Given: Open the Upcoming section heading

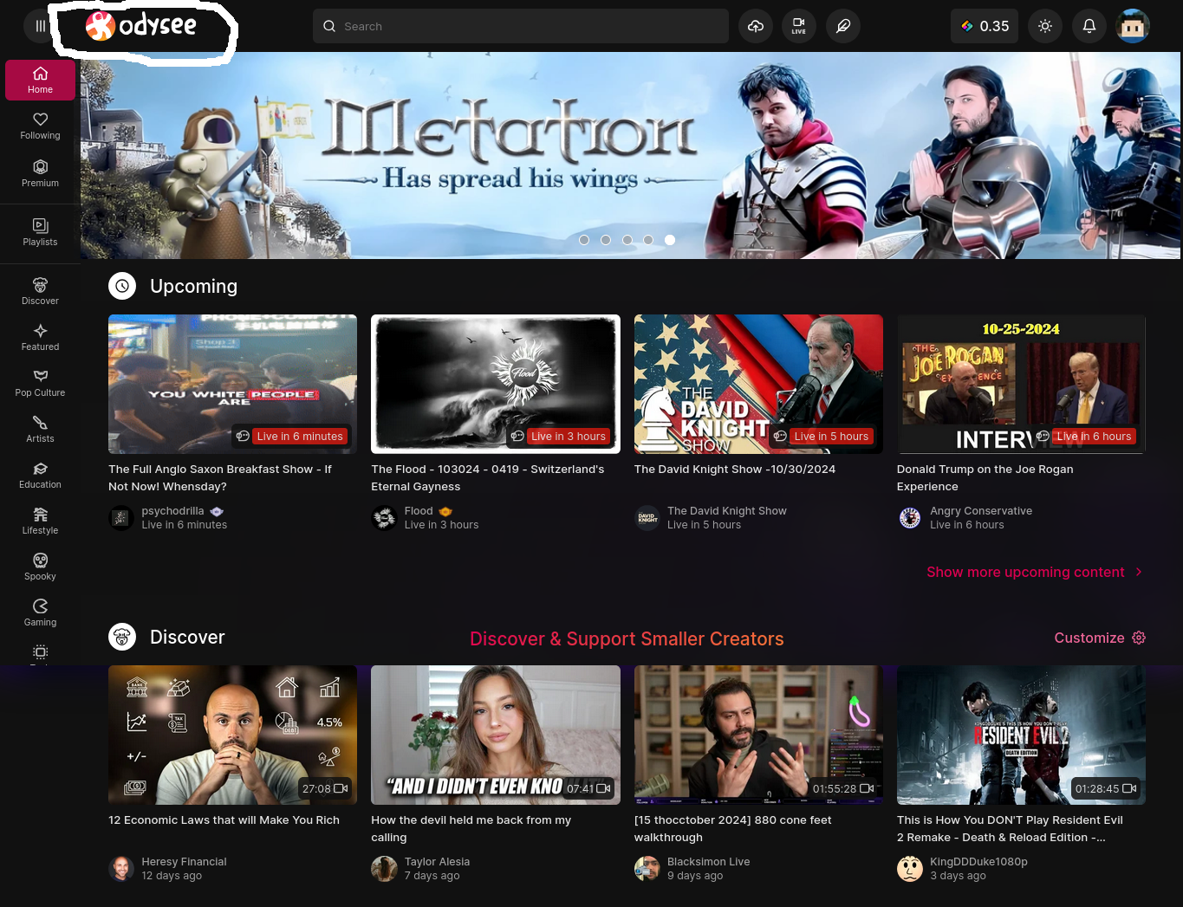Looking at the screenshot, I should point(193,286).
